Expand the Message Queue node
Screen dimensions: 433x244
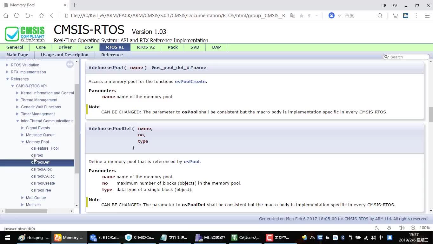23,135
